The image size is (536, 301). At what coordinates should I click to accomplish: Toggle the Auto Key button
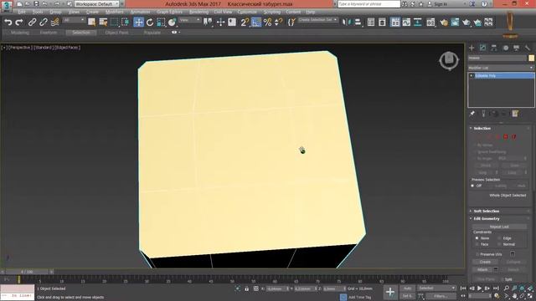tap(407, 288)
